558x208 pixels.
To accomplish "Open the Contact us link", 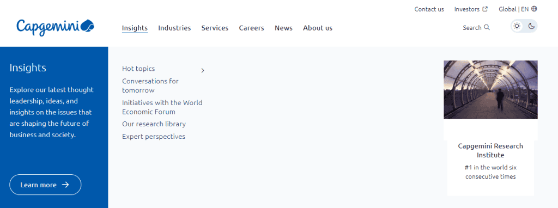I will [429, 9].
